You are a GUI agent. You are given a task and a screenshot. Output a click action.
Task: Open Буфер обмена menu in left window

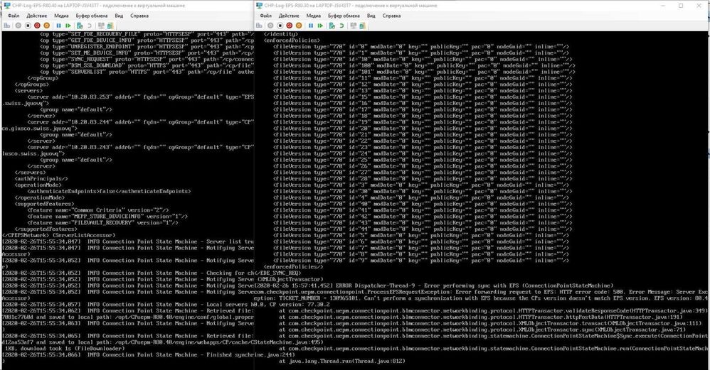click(x=92, y=14)
